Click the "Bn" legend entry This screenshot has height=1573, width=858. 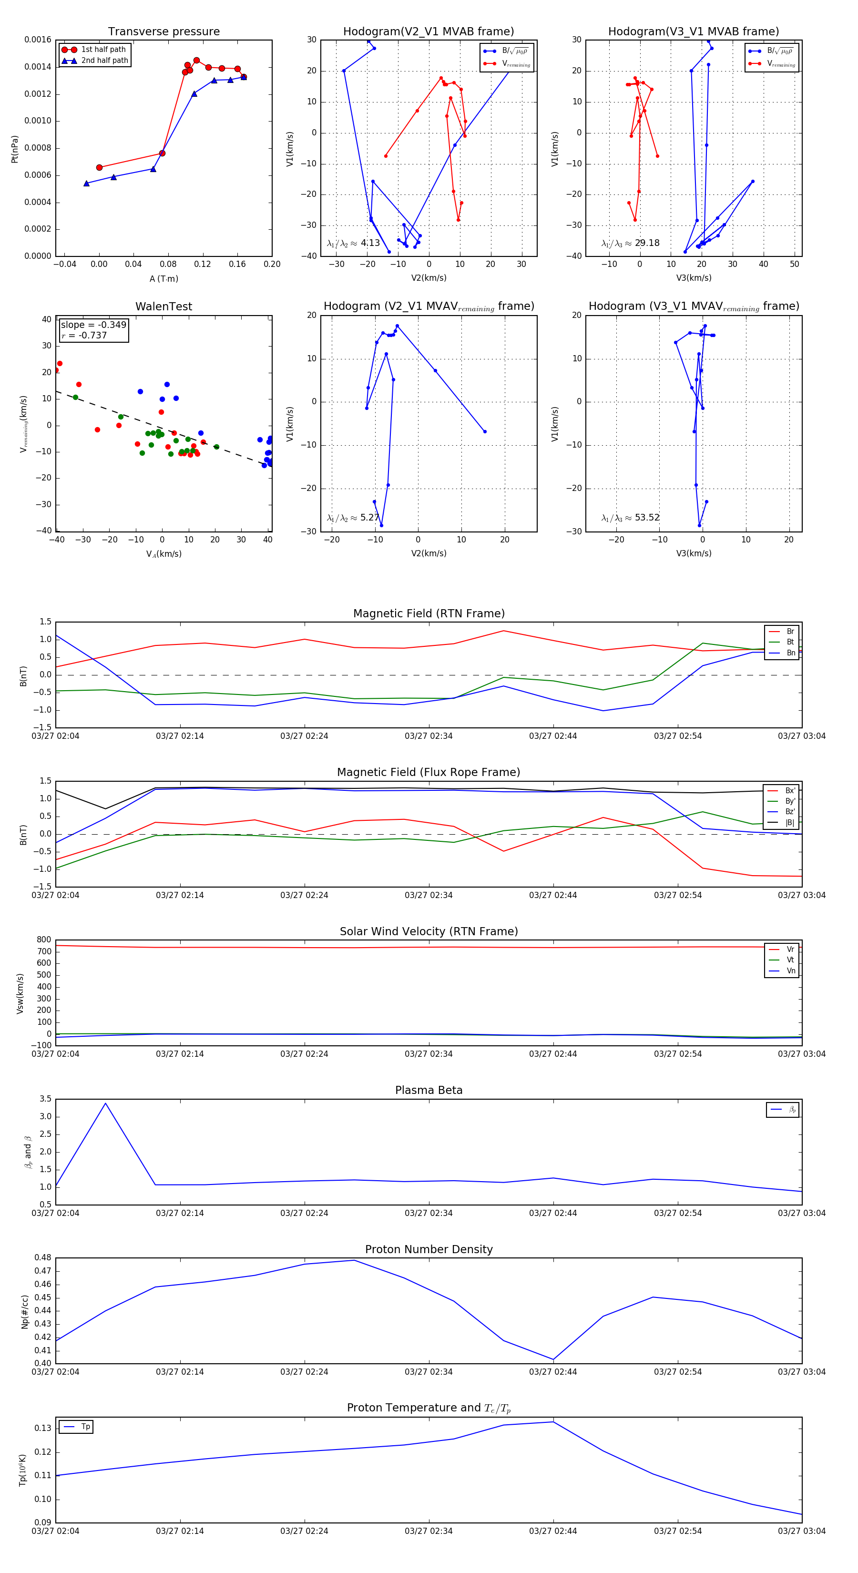coord(782,653)
